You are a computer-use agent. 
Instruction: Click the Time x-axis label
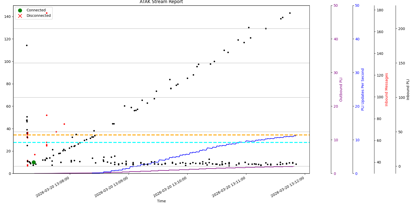161,201
